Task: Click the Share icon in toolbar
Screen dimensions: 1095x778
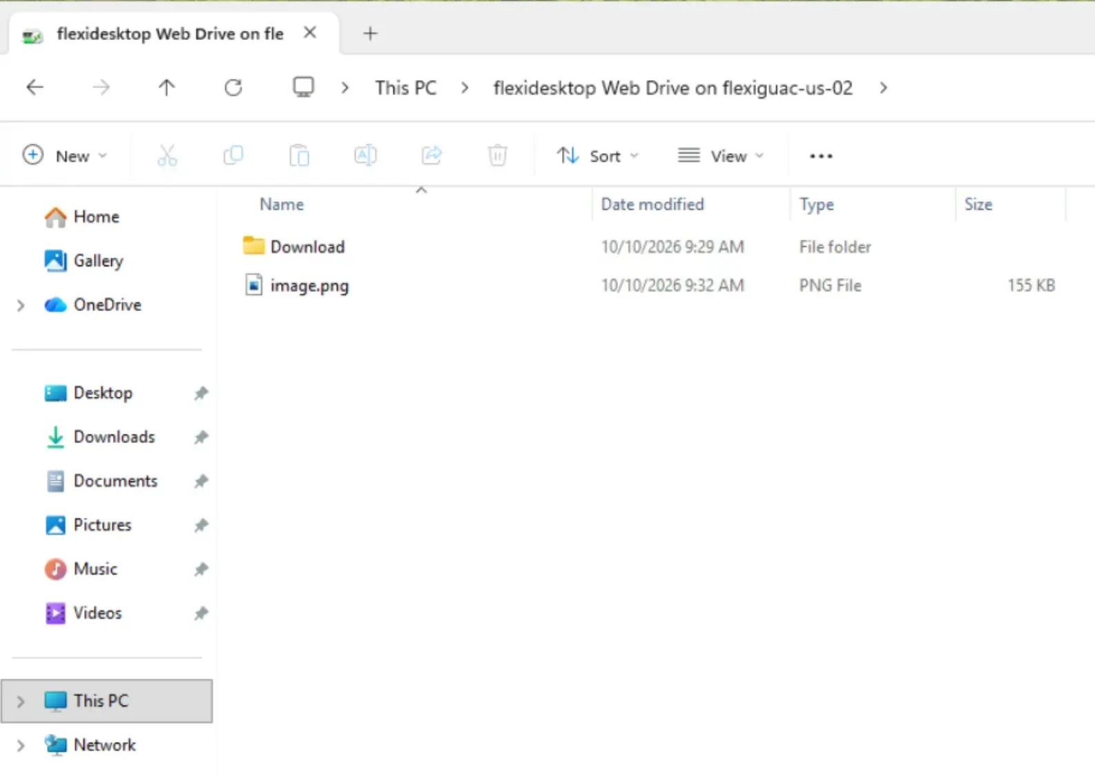Action: (432, 156)
